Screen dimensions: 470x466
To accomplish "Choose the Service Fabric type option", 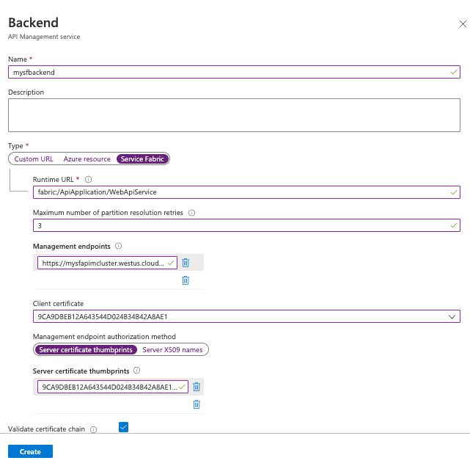I will coord(143,159).
